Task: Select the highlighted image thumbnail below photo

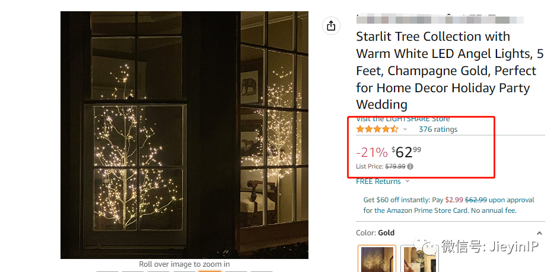Action: [209, 270]
